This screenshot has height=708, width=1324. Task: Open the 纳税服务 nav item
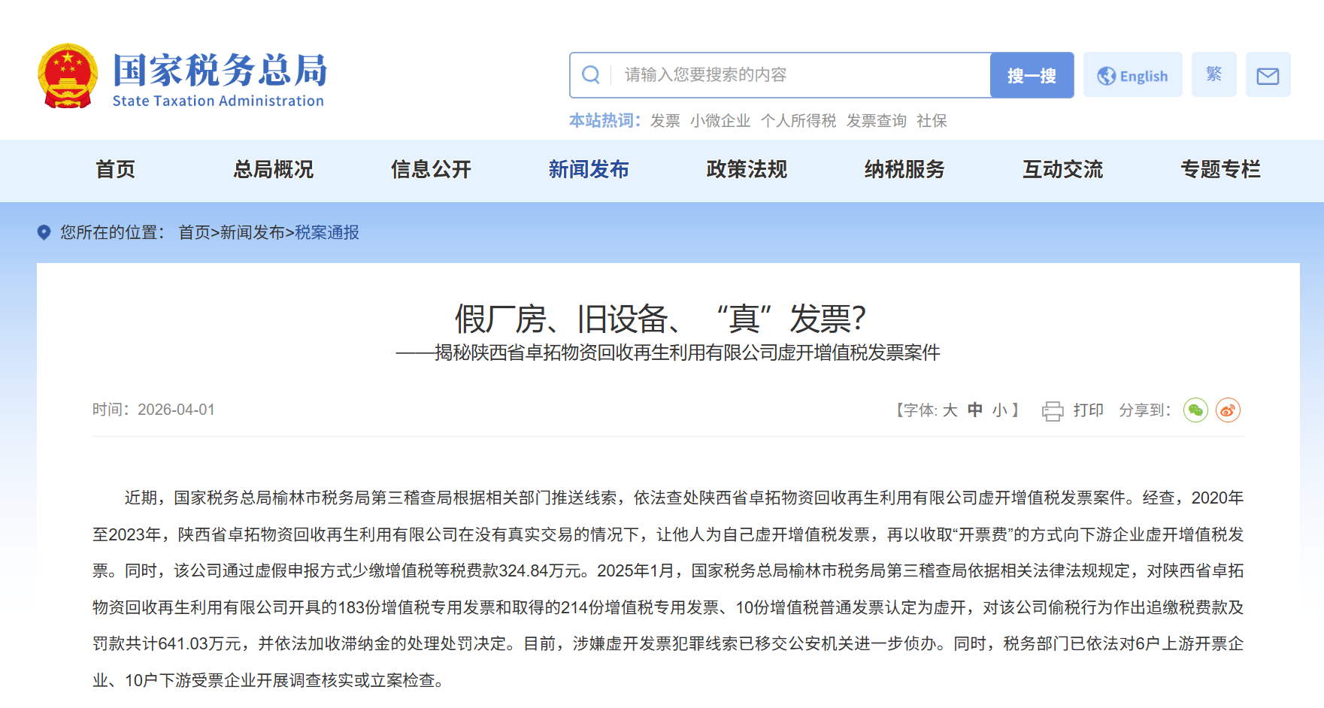904,170
